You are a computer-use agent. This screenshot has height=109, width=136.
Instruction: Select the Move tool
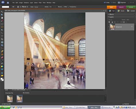[2, 12]
